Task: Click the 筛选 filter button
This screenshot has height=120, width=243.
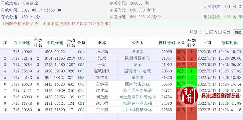Action: 238,32
